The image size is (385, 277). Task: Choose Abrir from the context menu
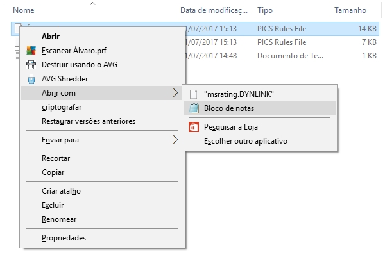point(51,37)
